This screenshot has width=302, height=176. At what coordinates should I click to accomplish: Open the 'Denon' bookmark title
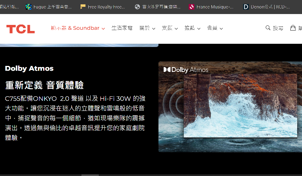pos(270,7)
